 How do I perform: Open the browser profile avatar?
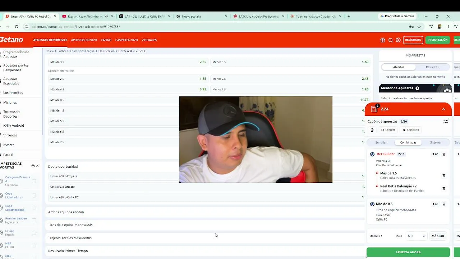440,27
